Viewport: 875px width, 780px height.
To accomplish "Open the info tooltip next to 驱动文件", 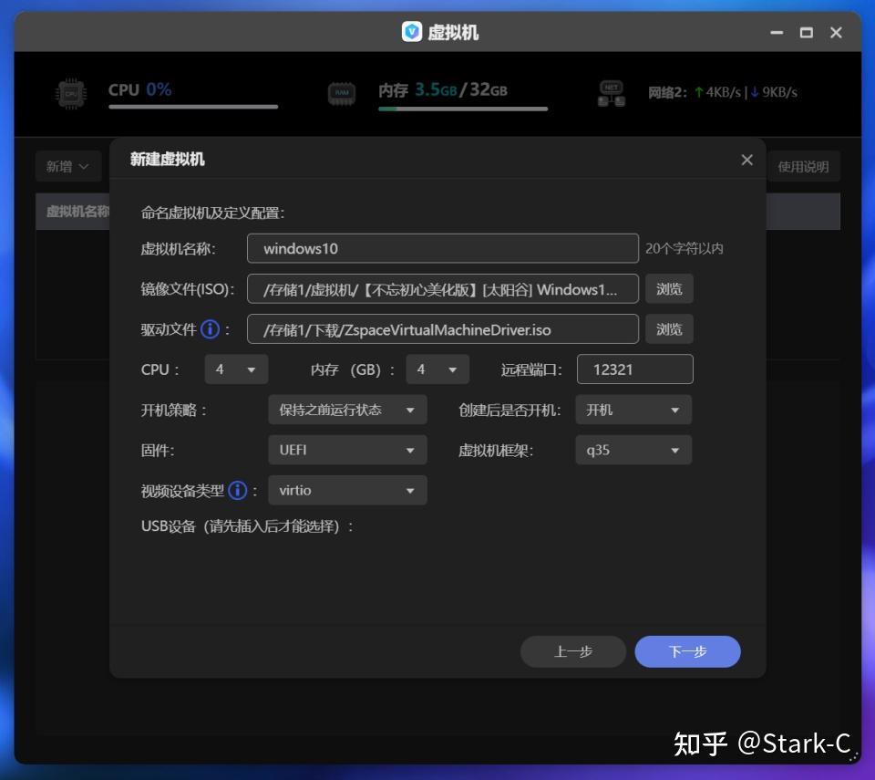I will [x=211, y=329].
